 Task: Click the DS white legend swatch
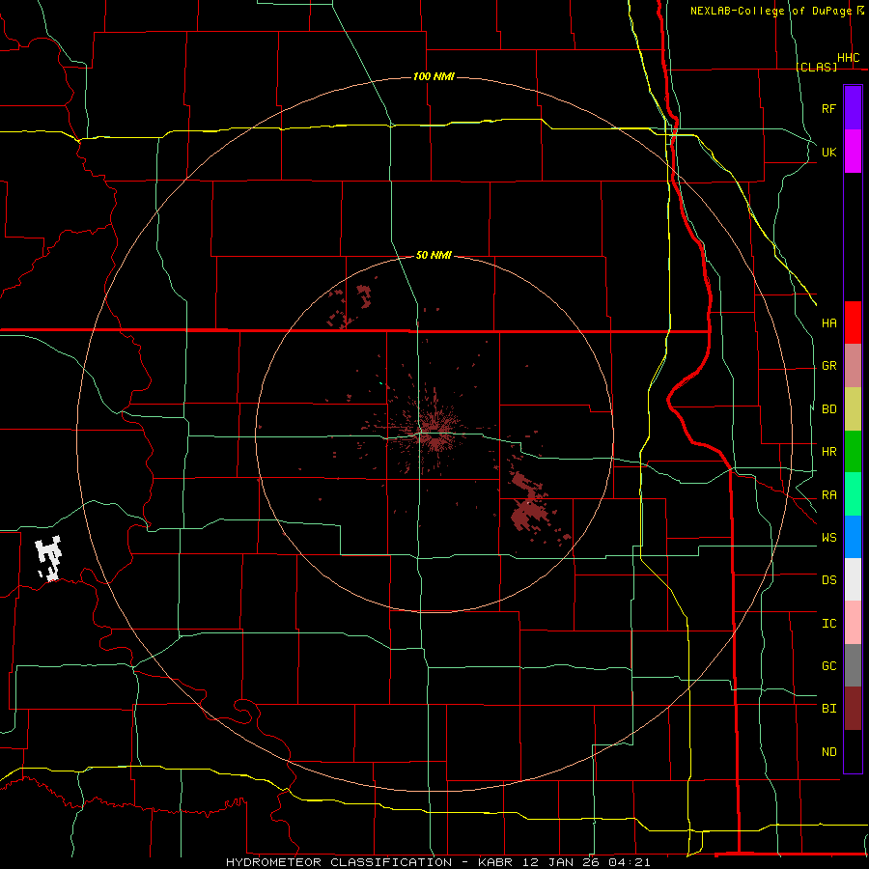click(853, 579)
